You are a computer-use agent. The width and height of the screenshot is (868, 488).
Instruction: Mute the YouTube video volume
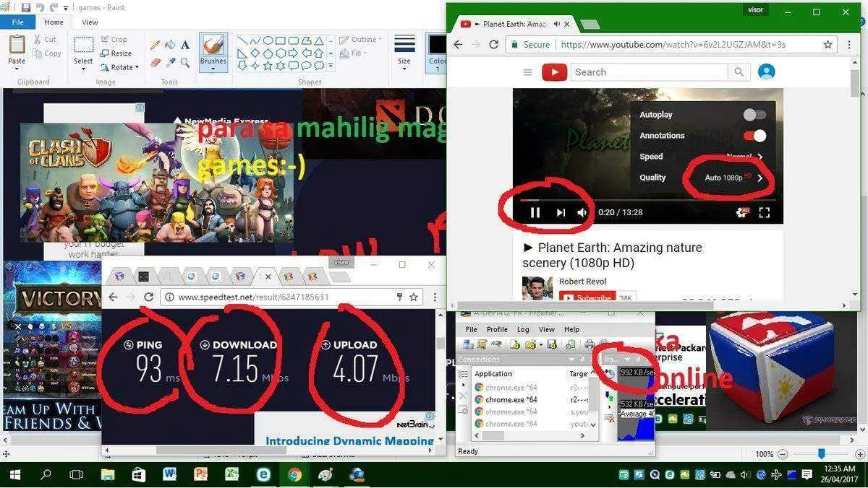582,212
